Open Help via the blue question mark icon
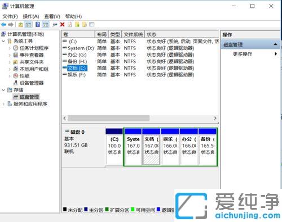The image size is (282, 222). 38,25
